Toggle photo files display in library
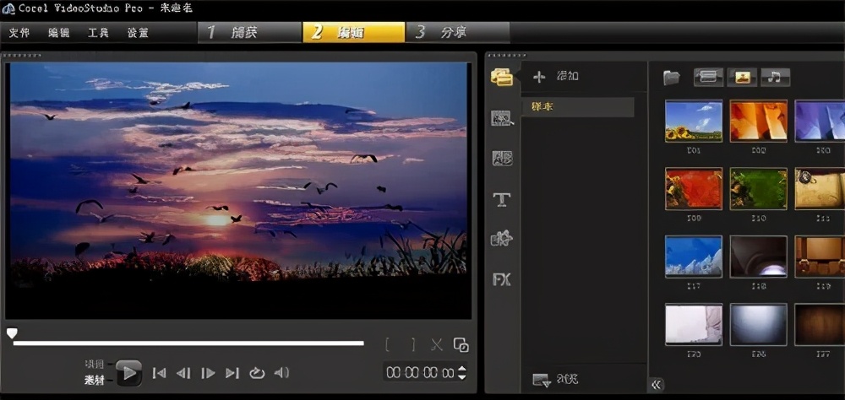The height and width of the screenshot is (400, 845). tap(742, 78)
